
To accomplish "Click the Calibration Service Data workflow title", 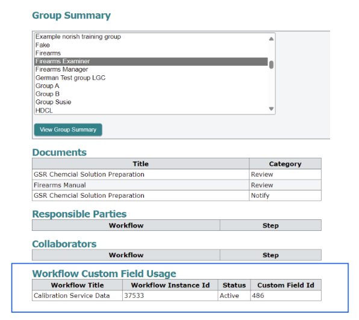I will pyautogui.click(x=72, y=296).
